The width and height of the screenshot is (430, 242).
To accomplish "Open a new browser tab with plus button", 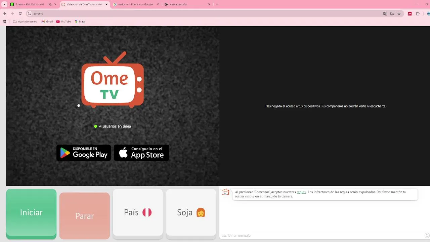I will [x=217, y=4].
